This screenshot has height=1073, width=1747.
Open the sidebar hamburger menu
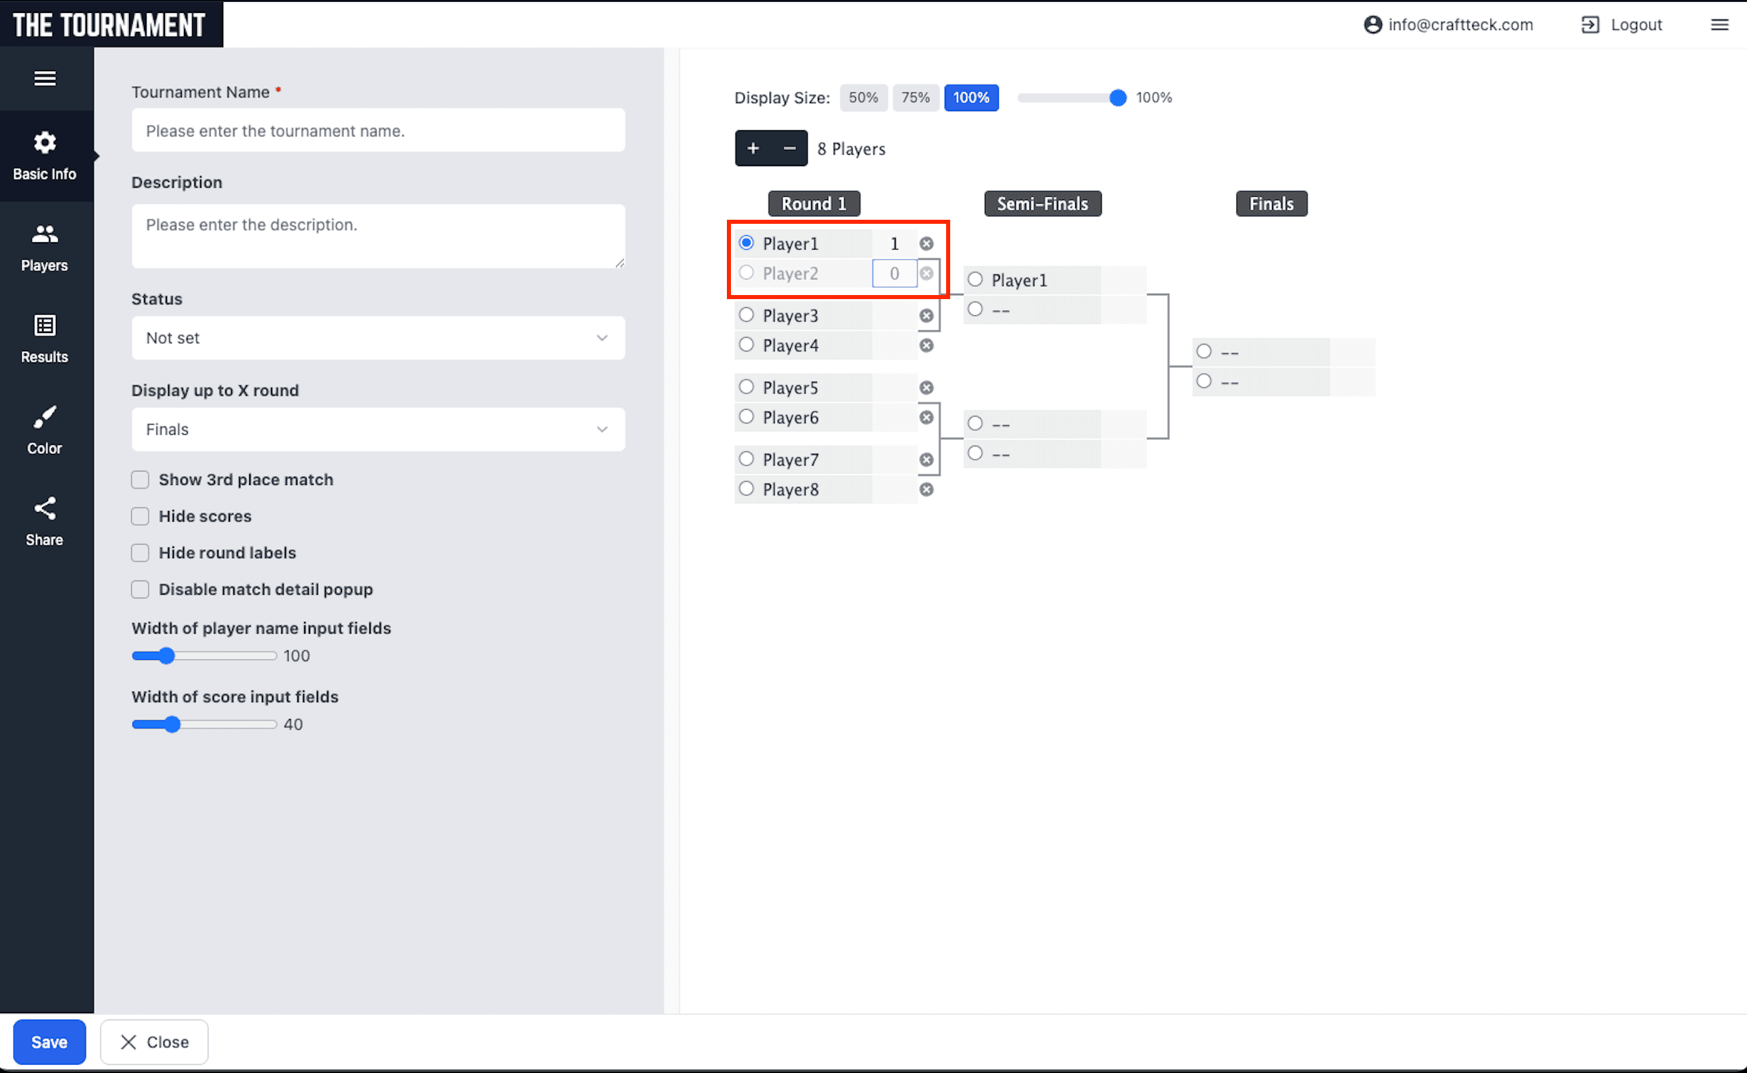[x=45, y=78]
